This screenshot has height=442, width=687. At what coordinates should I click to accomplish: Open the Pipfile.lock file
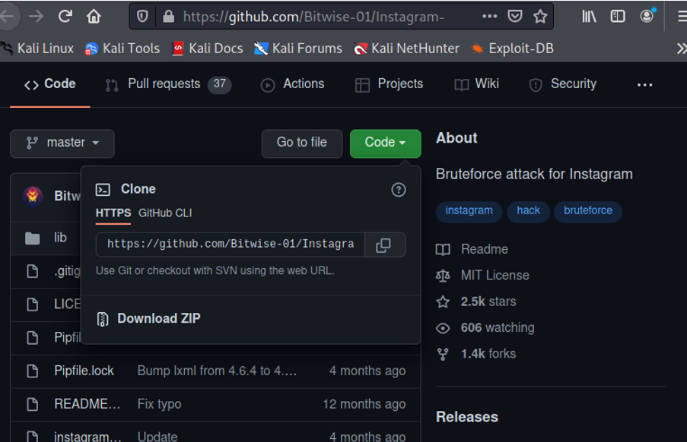84,371
